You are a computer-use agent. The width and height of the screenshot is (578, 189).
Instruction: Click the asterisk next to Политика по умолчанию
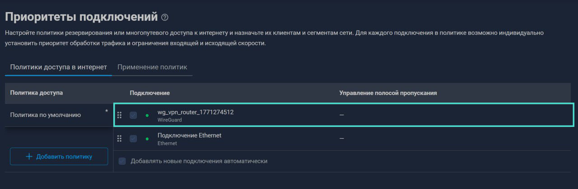tap(107, 111)
